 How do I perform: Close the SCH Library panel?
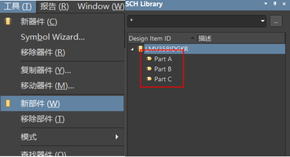coord(284,4)
